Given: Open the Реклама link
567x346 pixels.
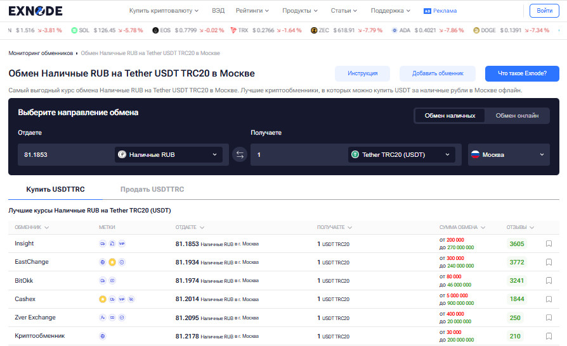Looking at the screenshot, I should coord(440,11).
